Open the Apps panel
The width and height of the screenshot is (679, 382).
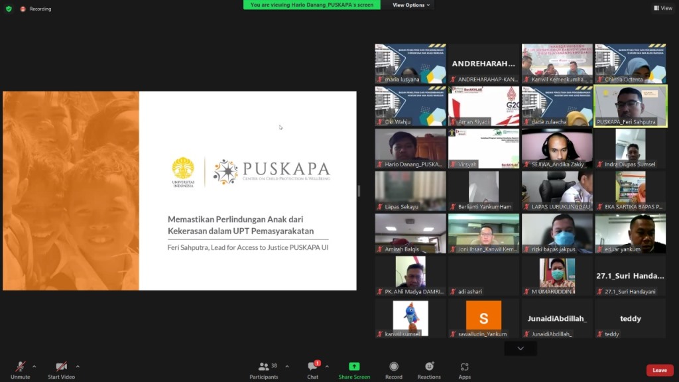click(465, 367)
